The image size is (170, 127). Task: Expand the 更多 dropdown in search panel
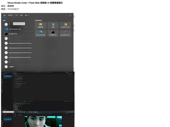point(27,15)
